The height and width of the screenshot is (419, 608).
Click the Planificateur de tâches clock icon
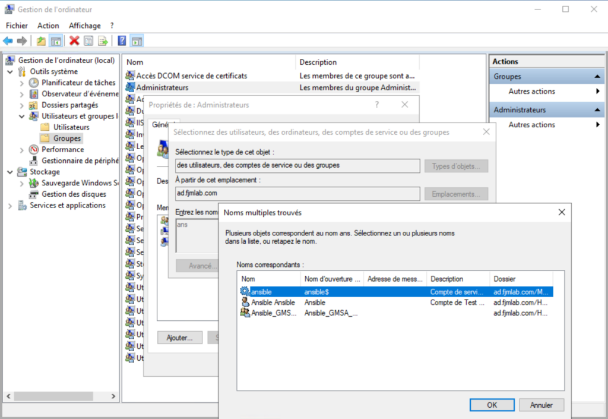[x=34, y=83]
